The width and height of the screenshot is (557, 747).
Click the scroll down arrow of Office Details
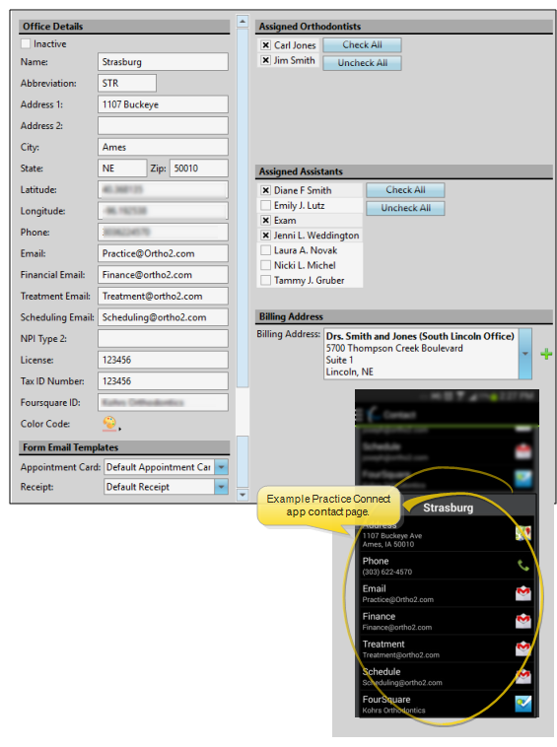point(243,495)
